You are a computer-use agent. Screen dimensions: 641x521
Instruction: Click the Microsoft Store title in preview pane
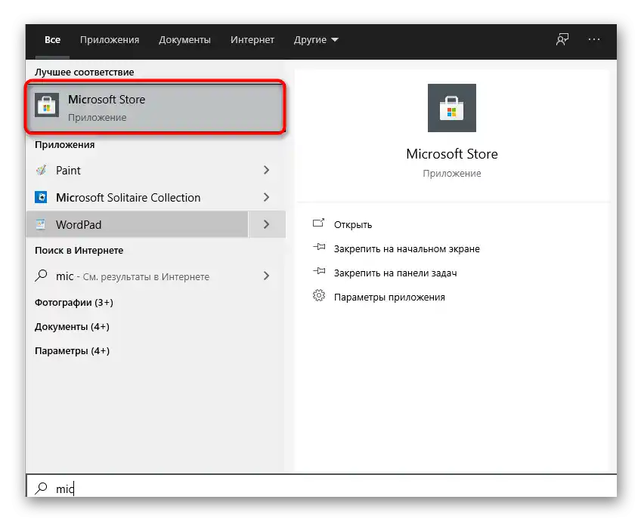[x=452, y=154]
